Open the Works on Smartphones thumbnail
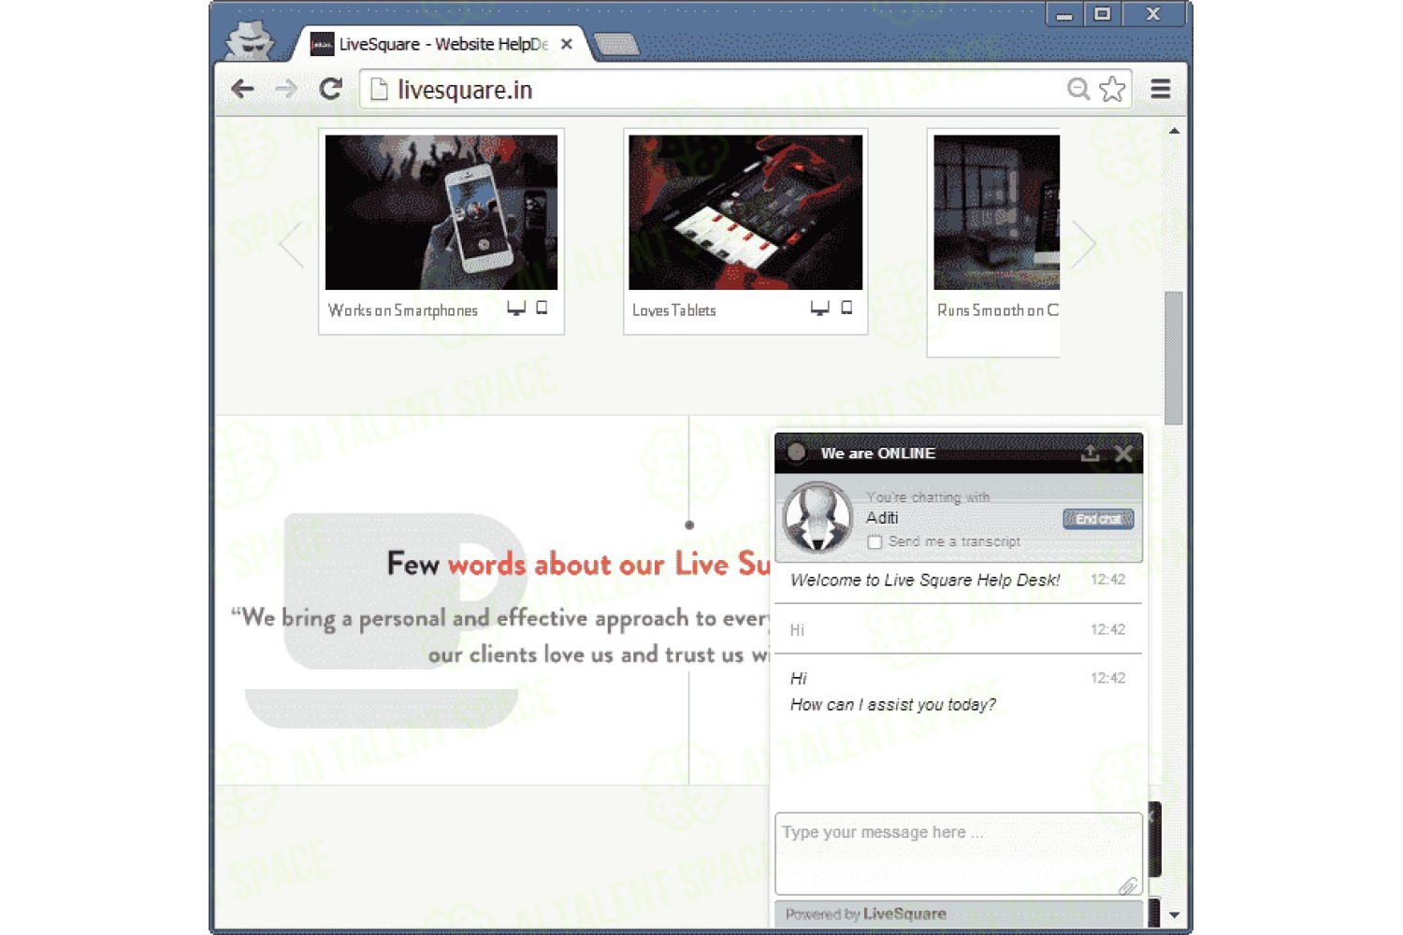1403x935 pixels. coord(441,212)
